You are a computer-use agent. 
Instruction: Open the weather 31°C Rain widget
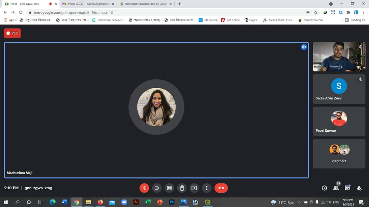point(283,202)
